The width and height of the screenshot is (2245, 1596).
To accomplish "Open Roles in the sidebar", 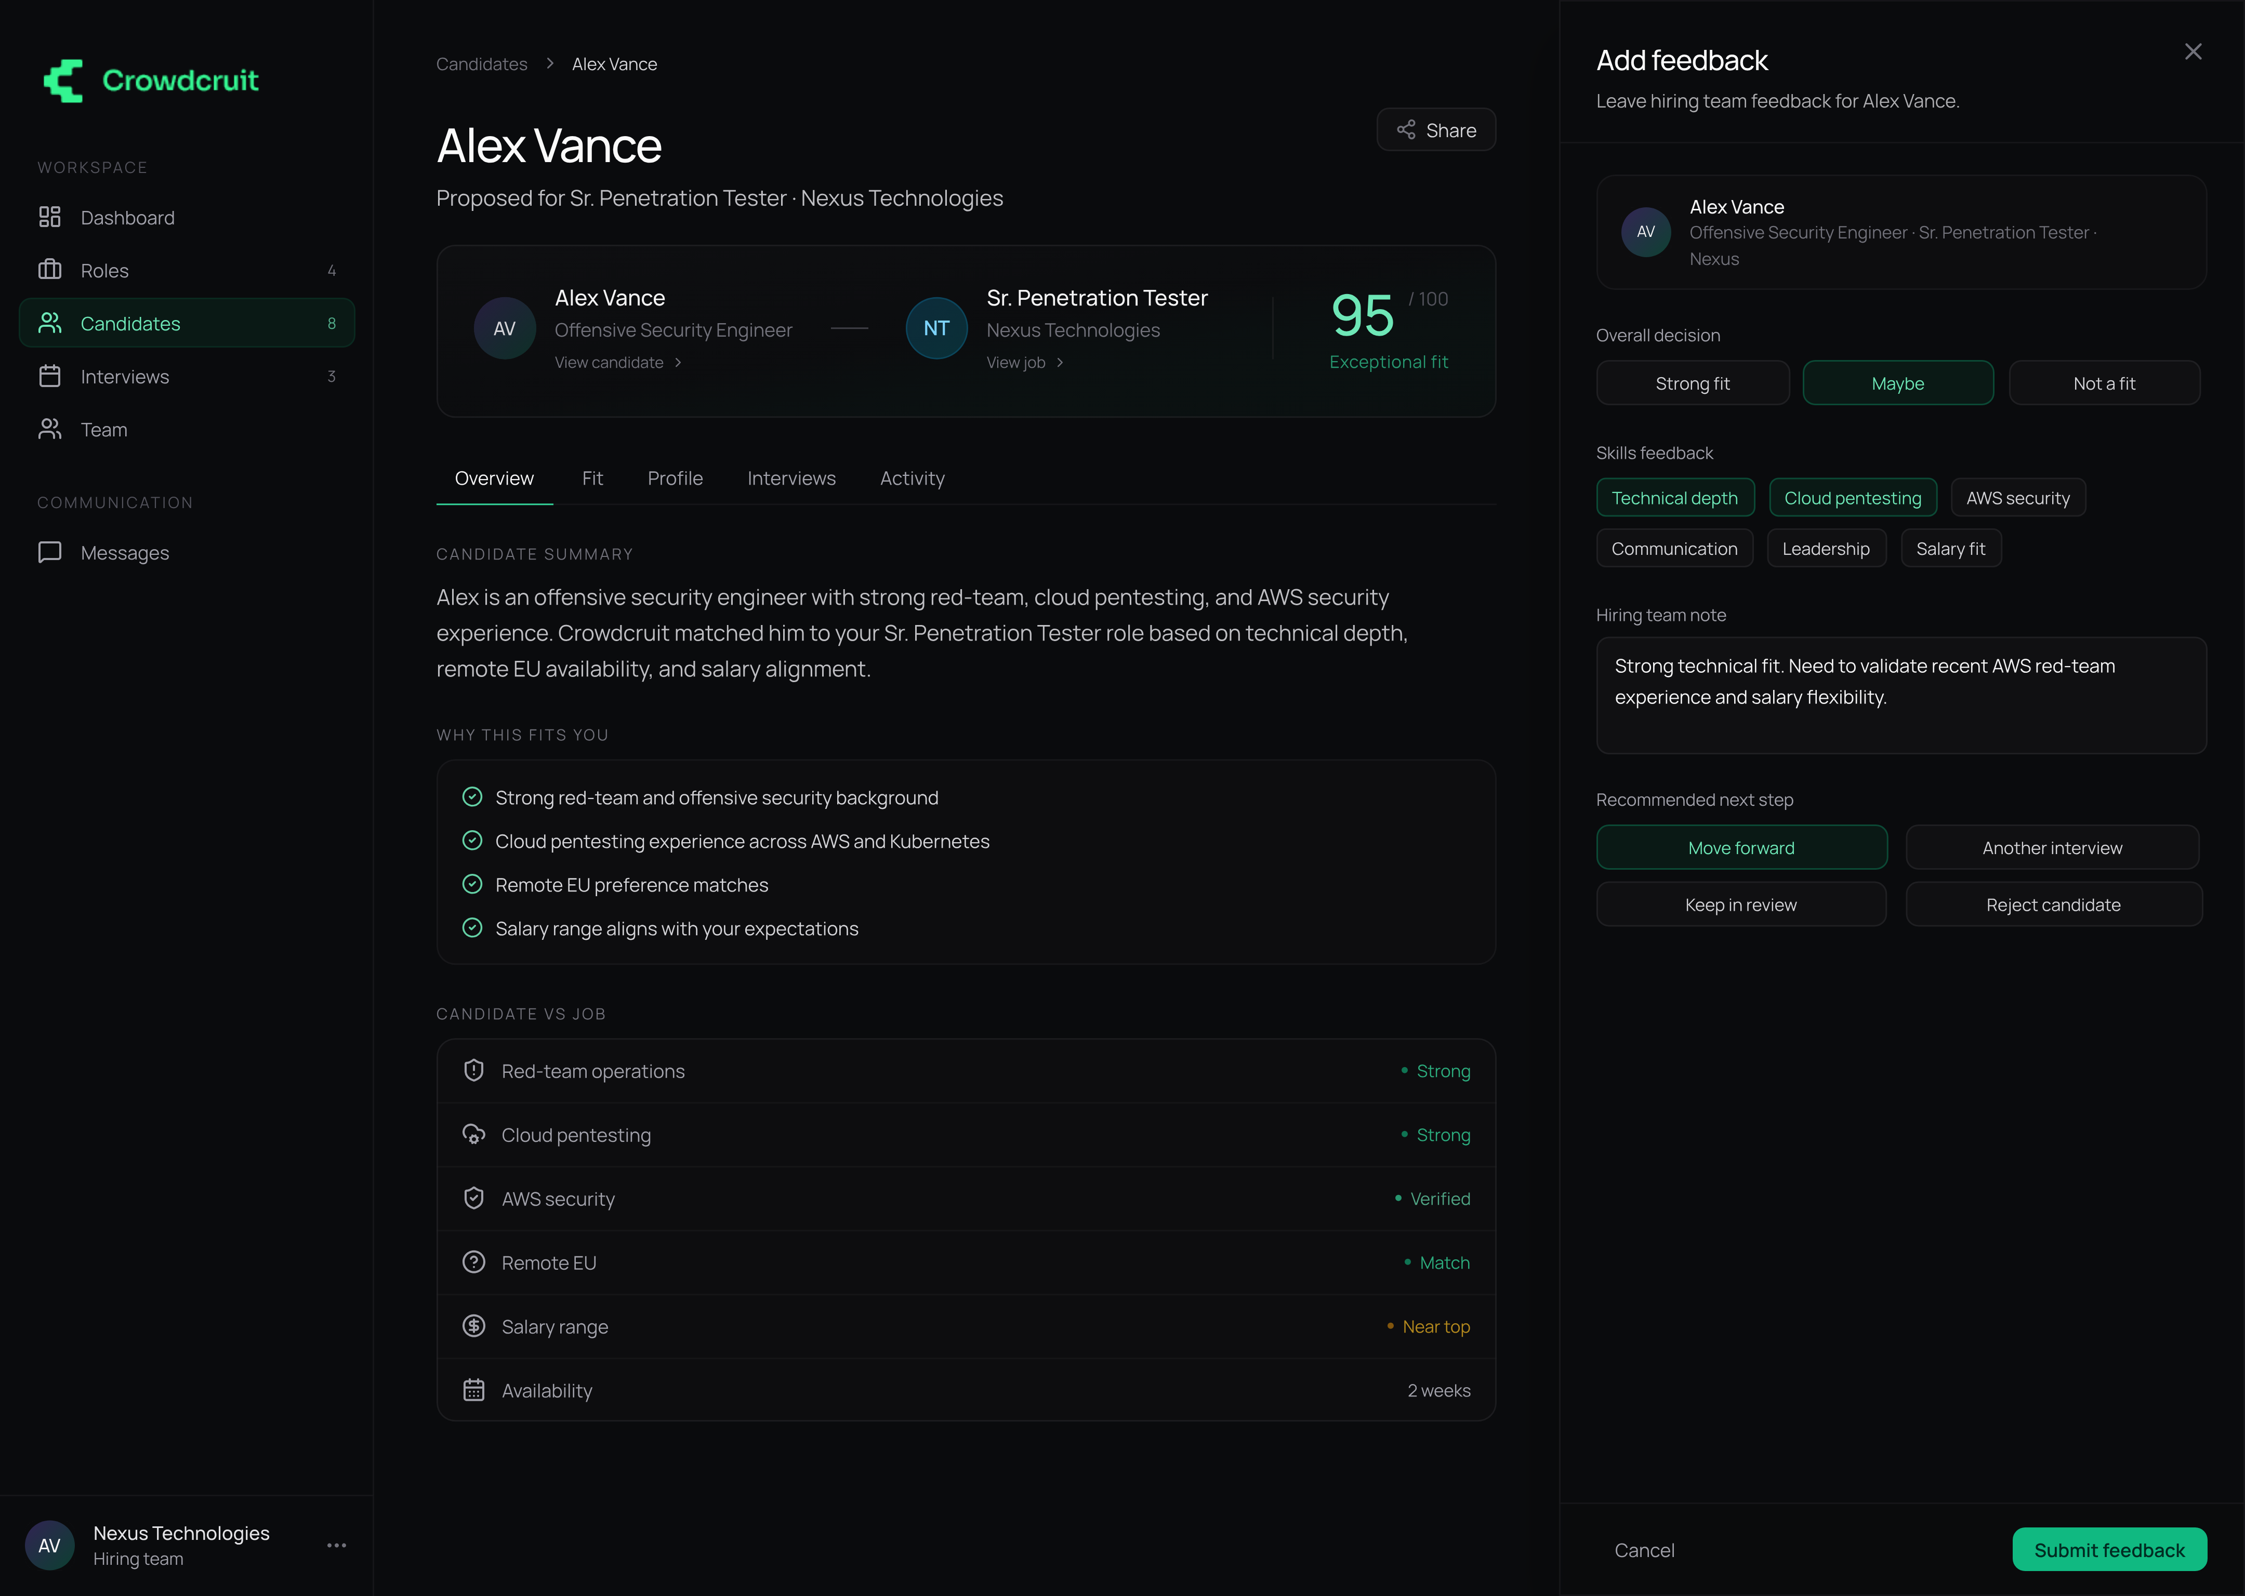I will coord(187,270).
